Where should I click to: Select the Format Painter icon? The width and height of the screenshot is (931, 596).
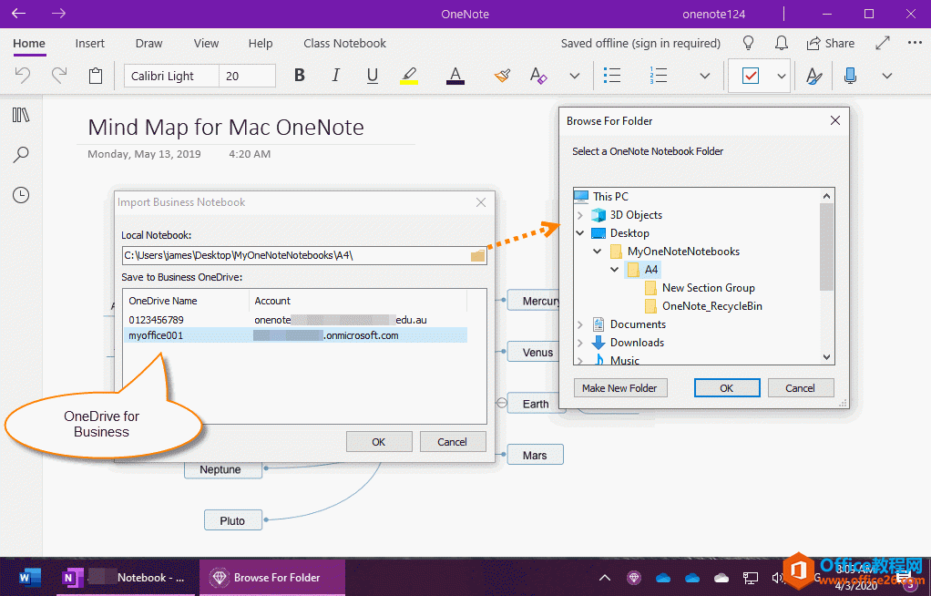click(x=502, y=76)
